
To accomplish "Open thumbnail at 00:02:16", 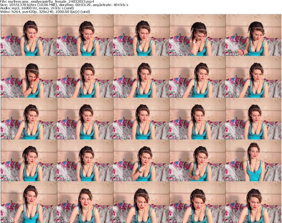I will [85, 160].
